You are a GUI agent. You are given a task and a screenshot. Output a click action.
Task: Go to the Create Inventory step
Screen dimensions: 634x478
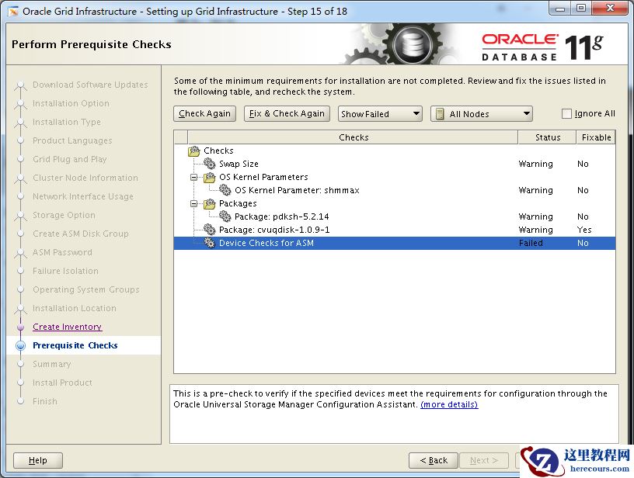coord(67,327)
